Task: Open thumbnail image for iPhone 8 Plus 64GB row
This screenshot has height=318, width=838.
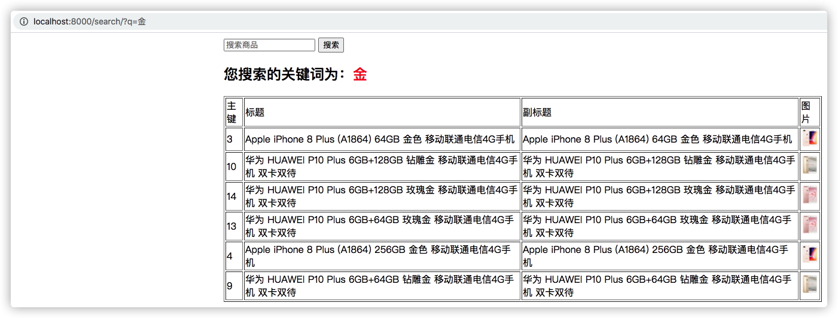Action: click(810, 140)
